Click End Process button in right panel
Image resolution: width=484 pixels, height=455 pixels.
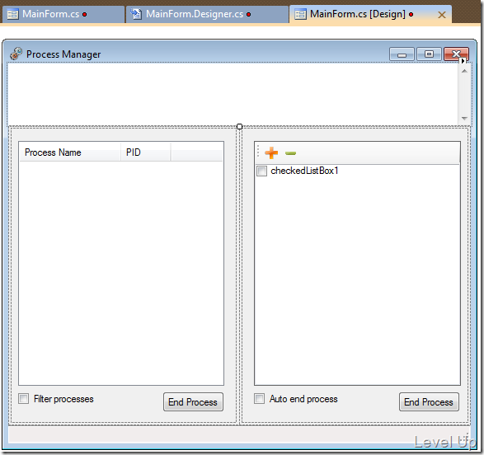coord(429,401)
